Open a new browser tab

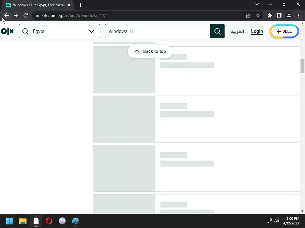point(80,5)
